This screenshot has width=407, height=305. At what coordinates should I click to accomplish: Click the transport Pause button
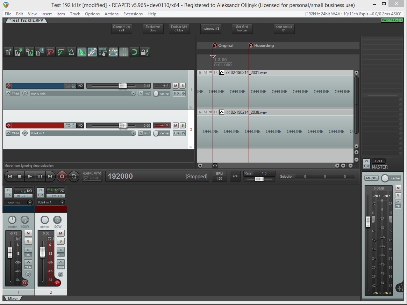(x=40, y=176)
